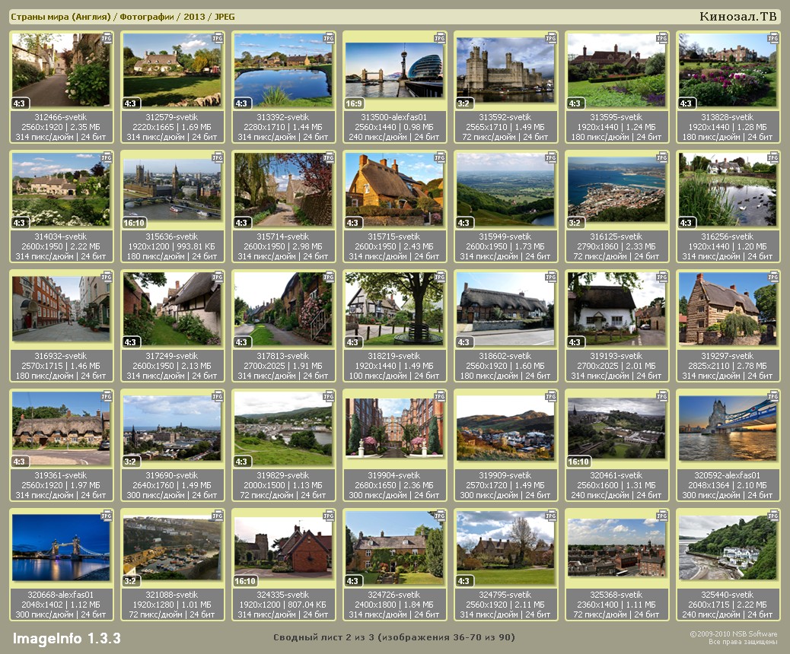The height and width of the screenshot is (654, 790).
Task: Click the 3:2 badge on harbor photo 321088-svetik
Action: pos(132,581)
